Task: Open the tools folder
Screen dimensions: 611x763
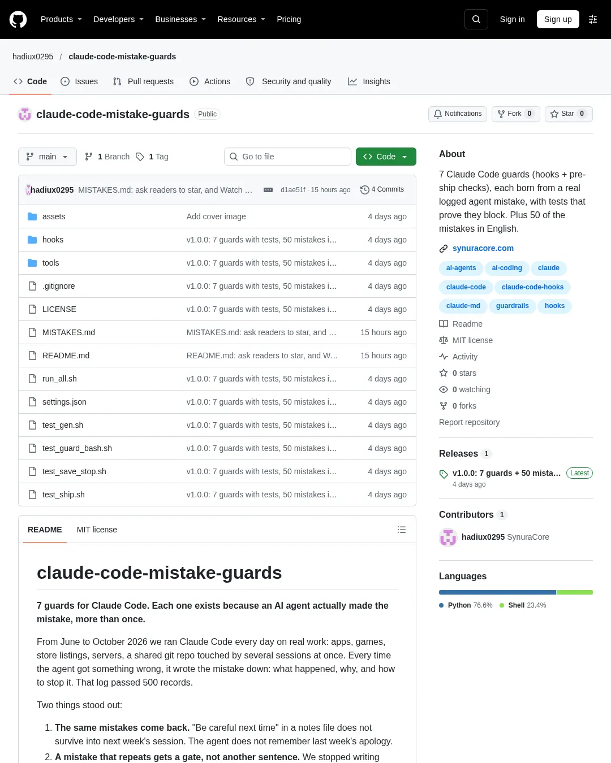Action: (50, 263)
